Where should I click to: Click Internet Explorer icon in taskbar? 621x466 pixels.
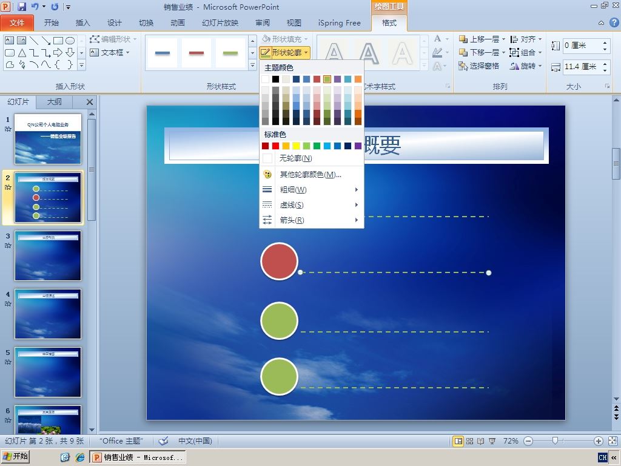click(x=80, y=458)
